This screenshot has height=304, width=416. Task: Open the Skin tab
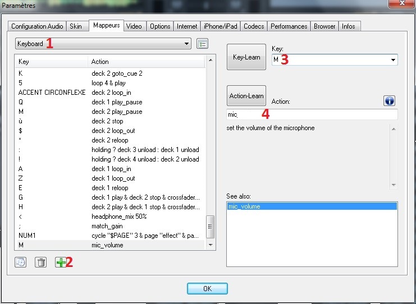pos(75,26)
